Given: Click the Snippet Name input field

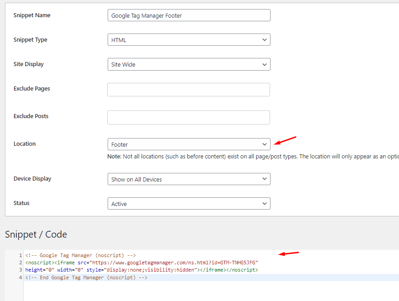Looking at the screenshot, I should pyautogui.click(x=189, y=15).
